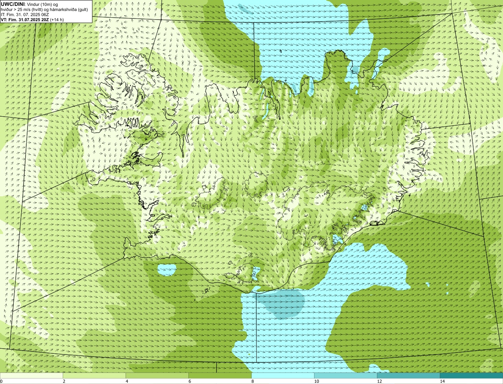Image resolution: width=503 pixels, height=384 pixels.
Task: Click the legend tick label 12
Action: (379, 381)
